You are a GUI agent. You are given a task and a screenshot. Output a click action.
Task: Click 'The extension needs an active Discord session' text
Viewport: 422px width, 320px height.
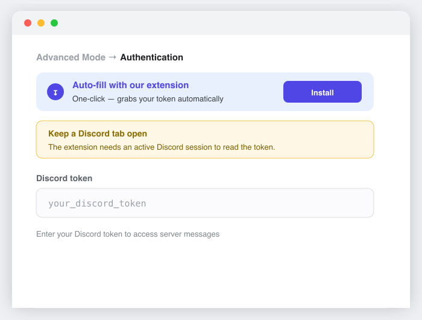pos(162,147)
